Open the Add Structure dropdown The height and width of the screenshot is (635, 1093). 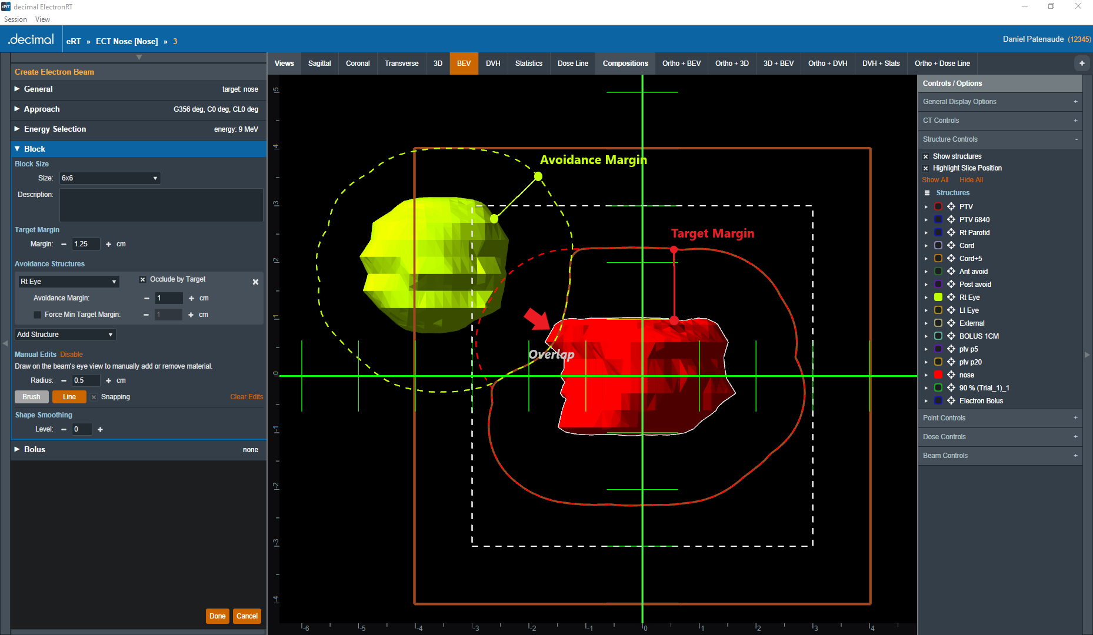[x=65, y=335]
